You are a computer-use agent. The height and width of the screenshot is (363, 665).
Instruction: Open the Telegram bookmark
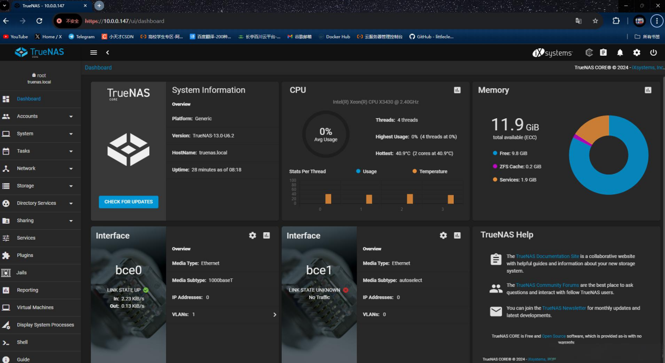pos(81,37)
